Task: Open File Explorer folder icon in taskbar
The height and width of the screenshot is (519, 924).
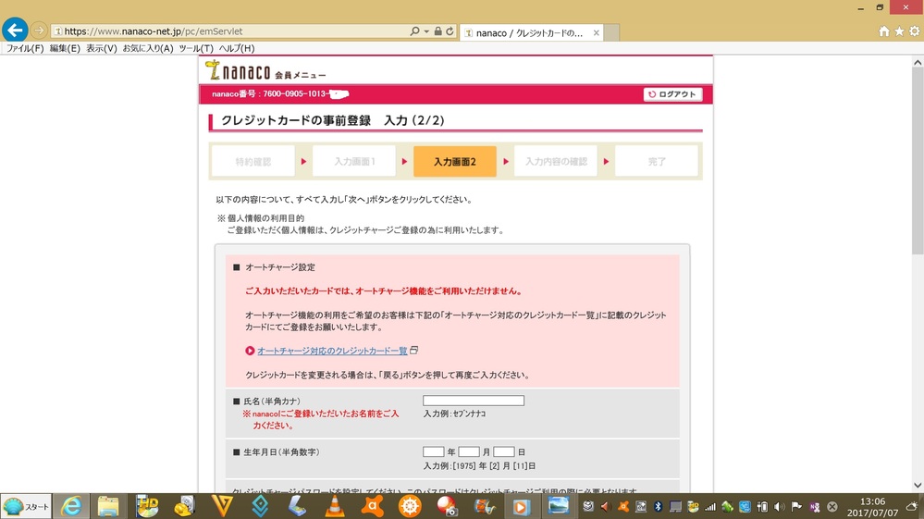Action: click(108, 507)
